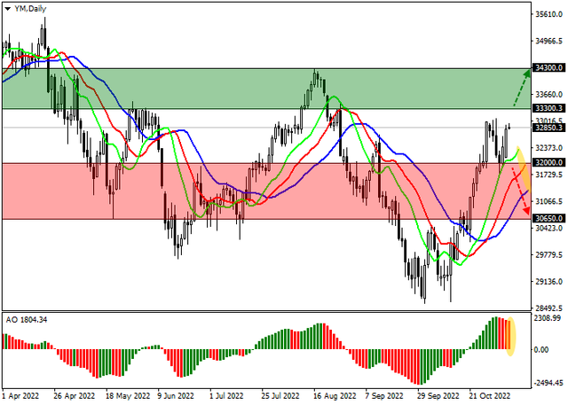Screen dimensions: 568x405
Task: Select the 33300.3 price level label
Action: tap(548, 108)
